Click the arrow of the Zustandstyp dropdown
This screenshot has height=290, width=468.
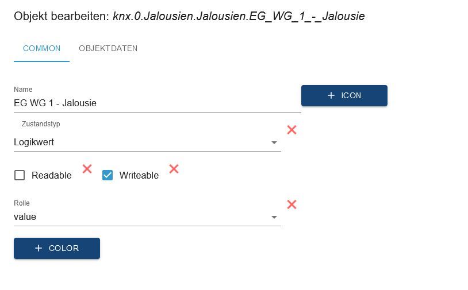274,142
